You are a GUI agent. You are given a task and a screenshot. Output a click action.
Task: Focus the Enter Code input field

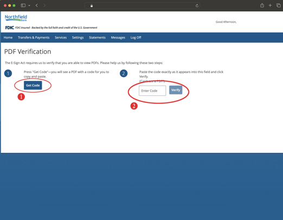(x=152, y=90)
